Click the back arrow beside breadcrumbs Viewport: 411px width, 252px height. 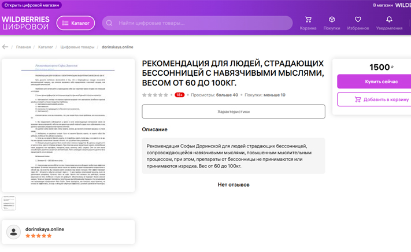tap(5, 47)
